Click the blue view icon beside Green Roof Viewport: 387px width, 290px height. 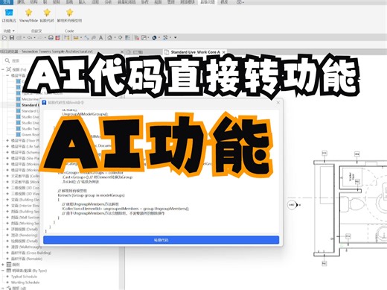[x=18, y=135]
